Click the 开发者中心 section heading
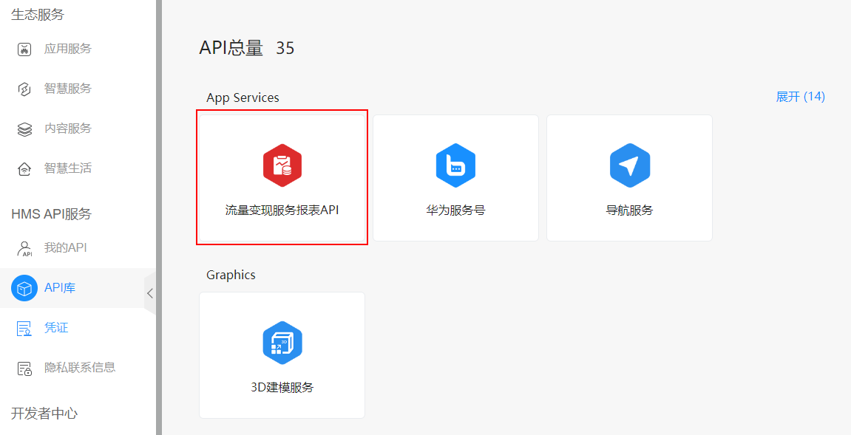 [x=44, y=414]
